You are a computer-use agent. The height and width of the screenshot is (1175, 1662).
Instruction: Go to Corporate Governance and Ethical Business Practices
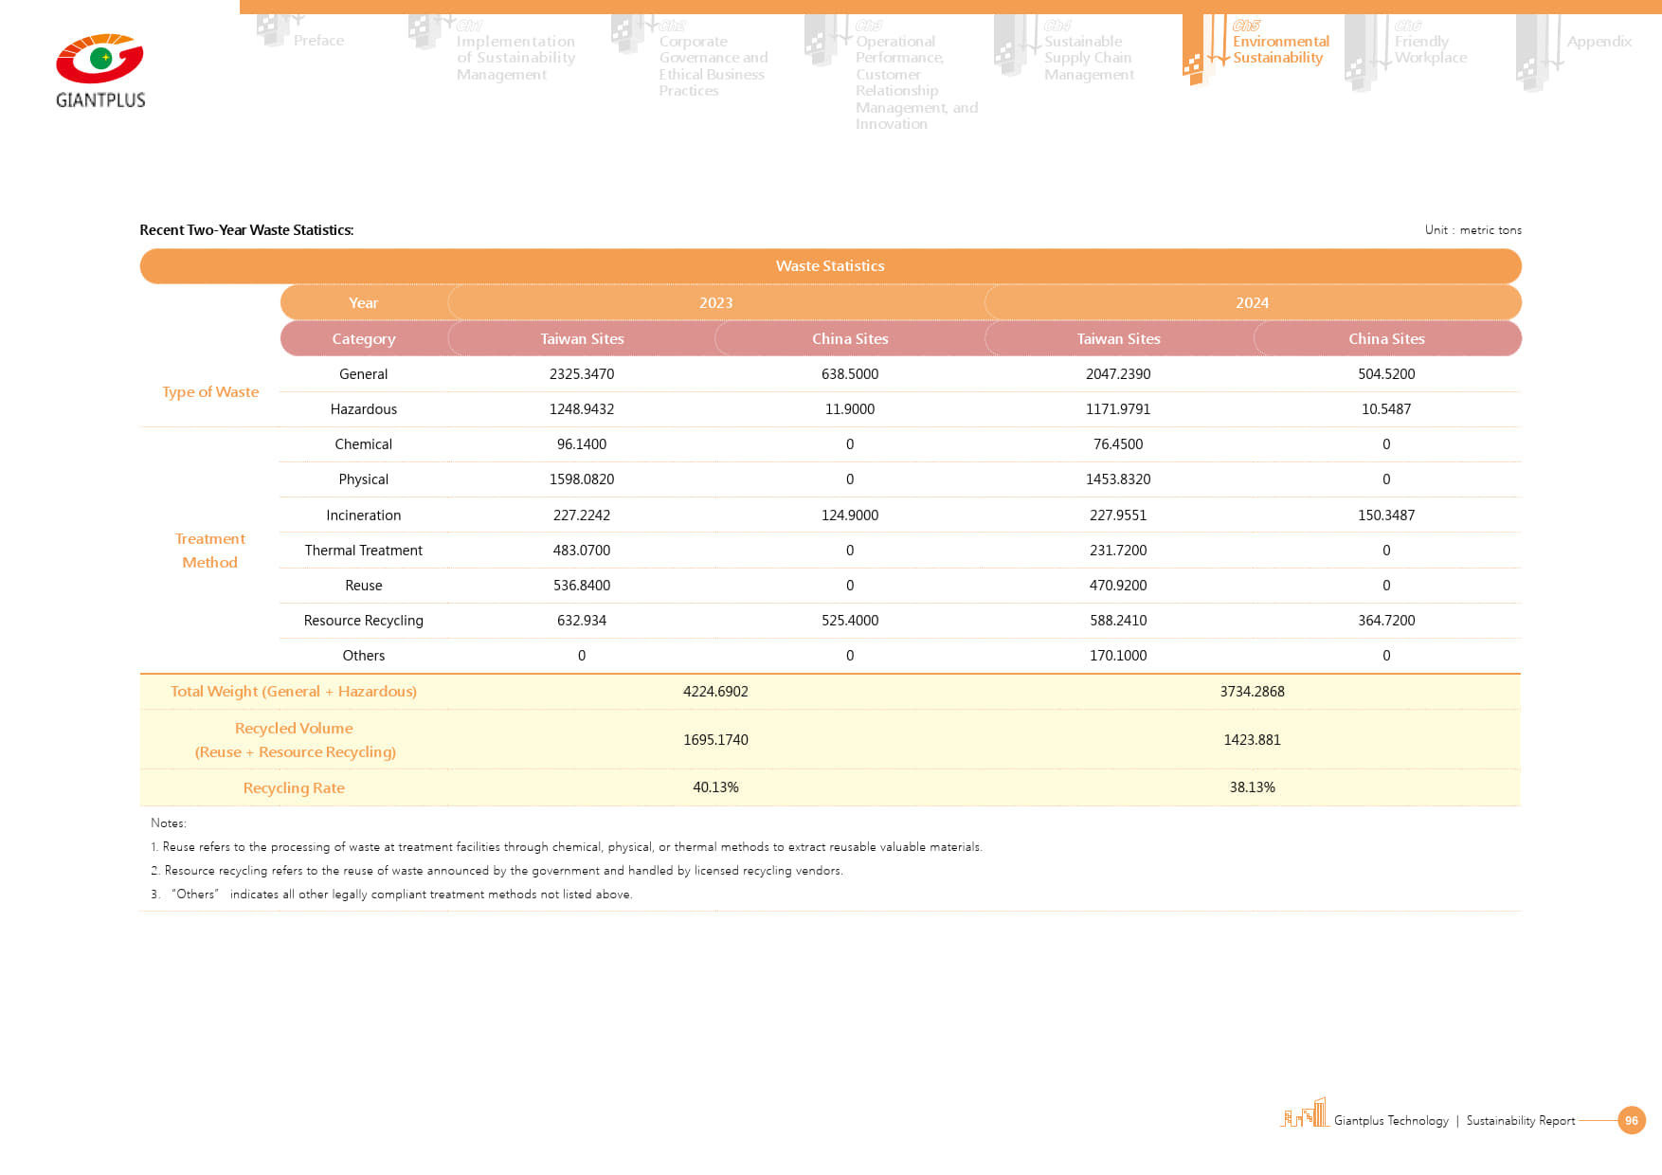click(x=713, y=66)
